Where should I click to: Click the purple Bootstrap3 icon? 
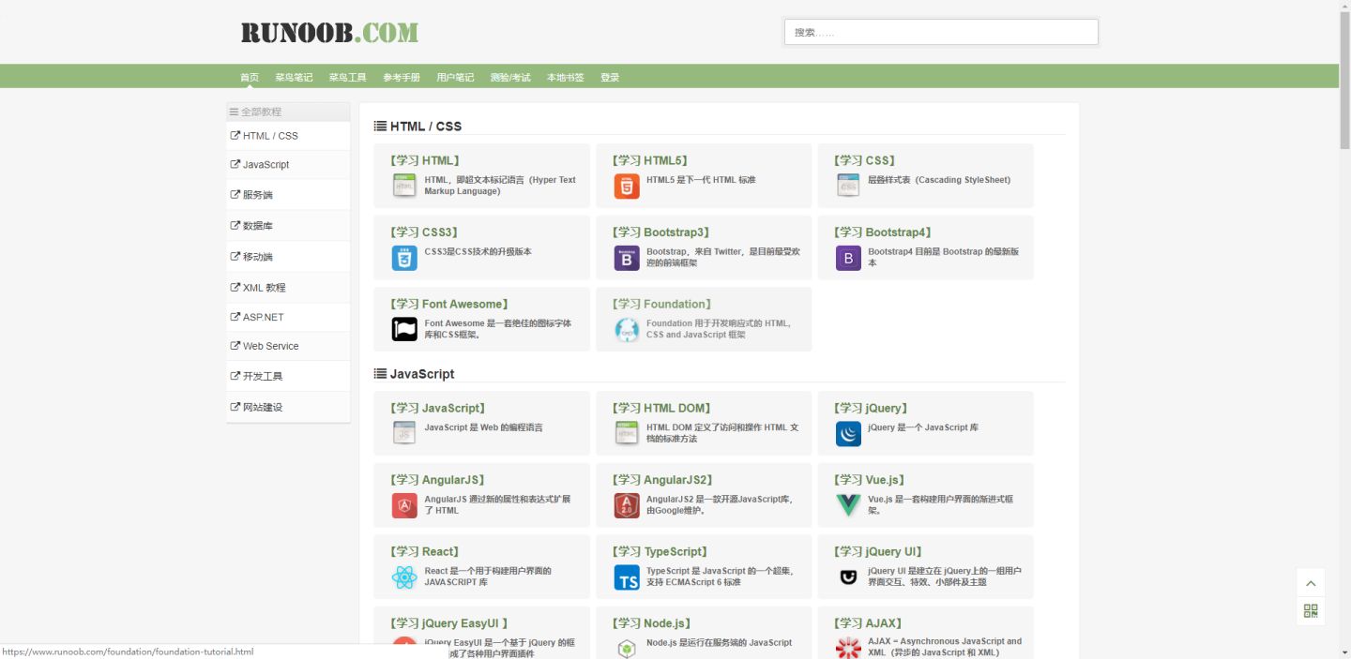click(x=627, y=258)
